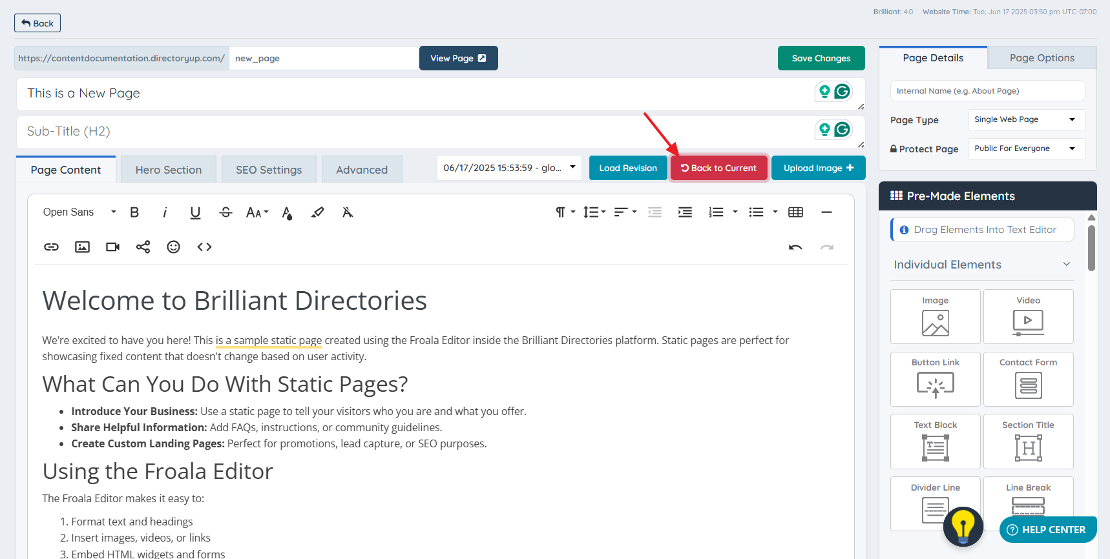Image resolution: width=1110 pixels, height=559 pixels.
Task: Open the emoticons picker
Action: coord(173,247)
